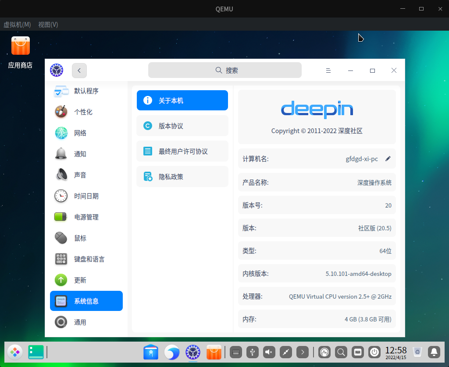Open the 通知 bell icon in sidebar
449x367 pixels.
61,154
